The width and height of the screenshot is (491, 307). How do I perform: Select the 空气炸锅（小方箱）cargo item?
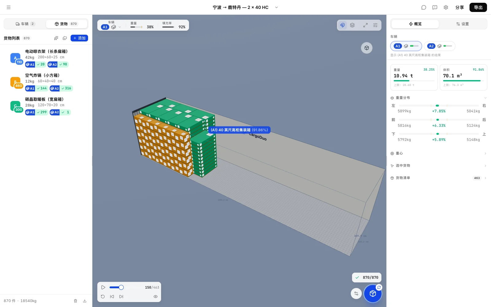coord(46,82)
